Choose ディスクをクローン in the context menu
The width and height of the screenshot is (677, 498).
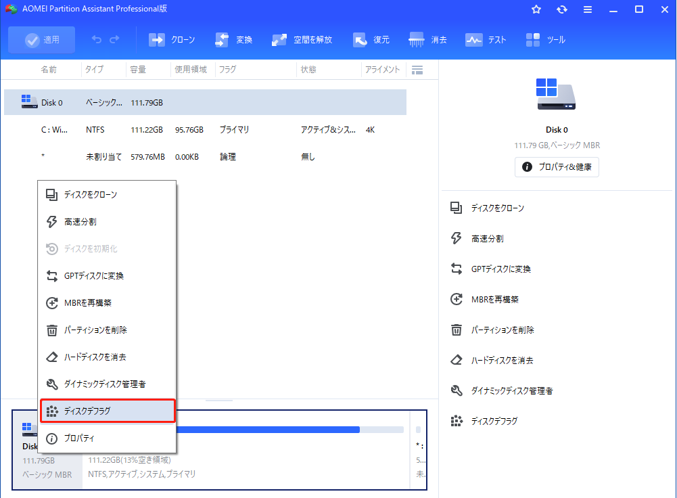pyautogui.click(x=107, y=195)
